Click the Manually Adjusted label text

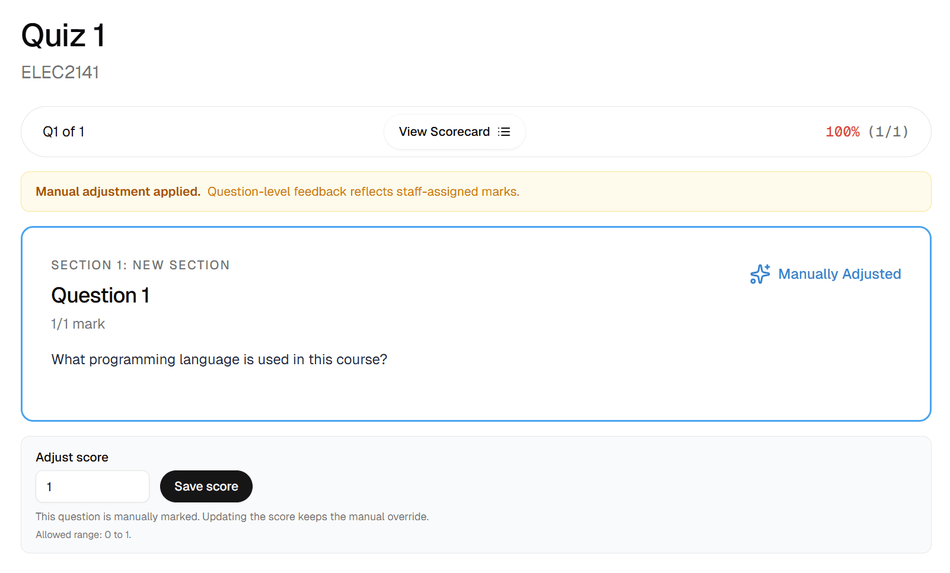click(x=839, y=274)
